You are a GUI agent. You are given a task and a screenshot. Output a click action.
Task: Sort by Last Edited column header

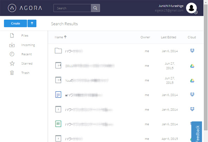168,37
